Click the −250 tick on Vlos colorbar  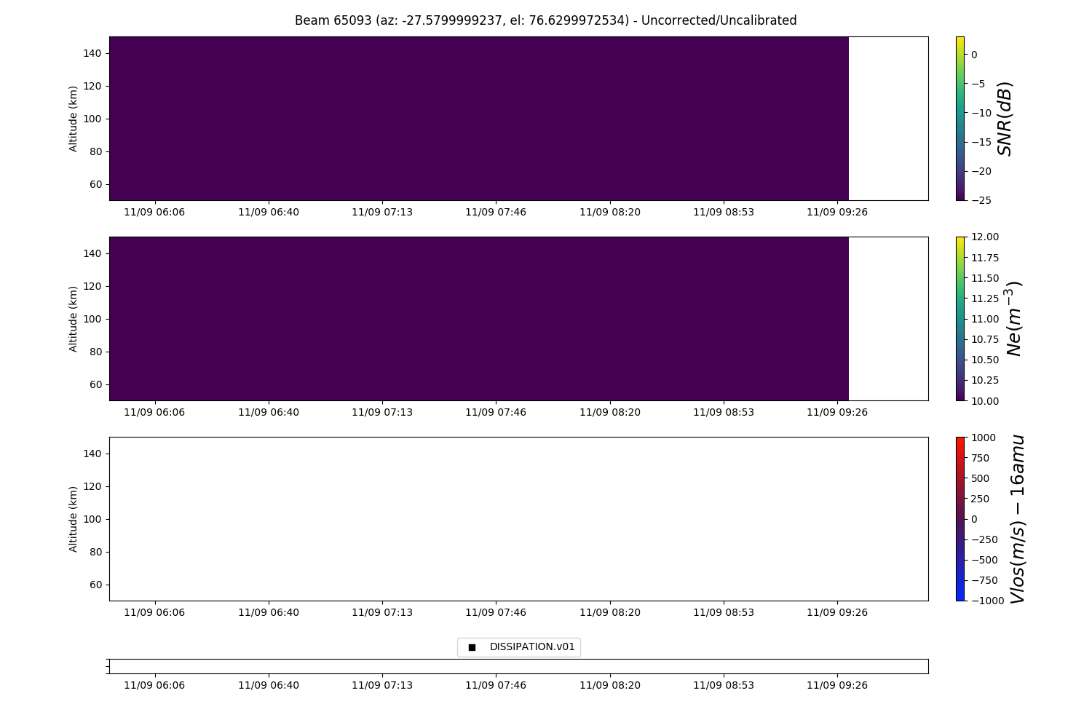click(x=984, y=539)
